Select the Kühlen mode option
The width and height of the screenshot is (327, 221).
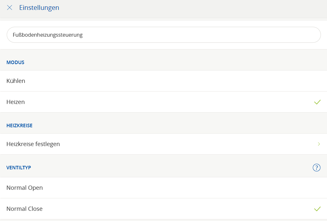click(x=16, y=81)
